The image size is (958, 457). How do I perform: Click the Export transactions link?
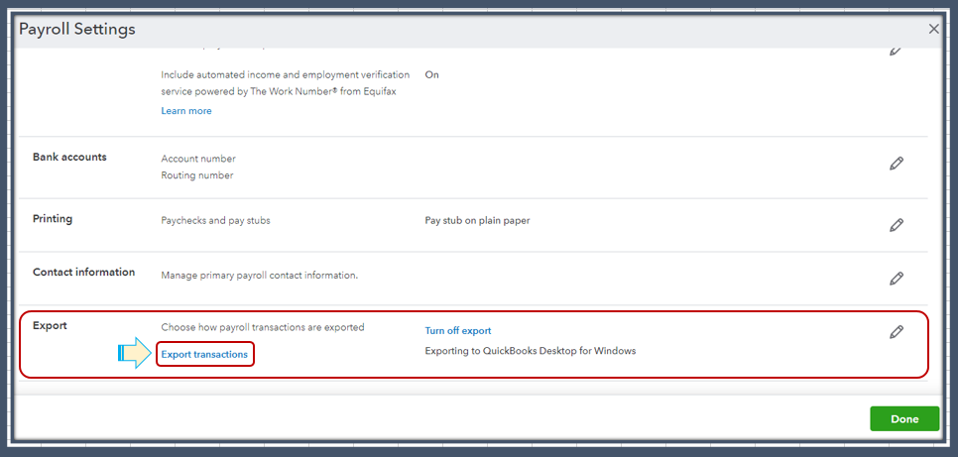click(204, 354)
